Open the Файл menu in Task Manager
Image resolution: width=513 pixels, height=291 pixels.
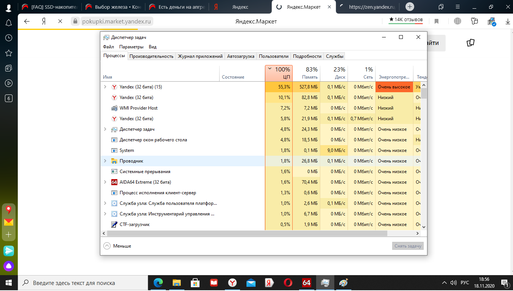coord(108,47)
